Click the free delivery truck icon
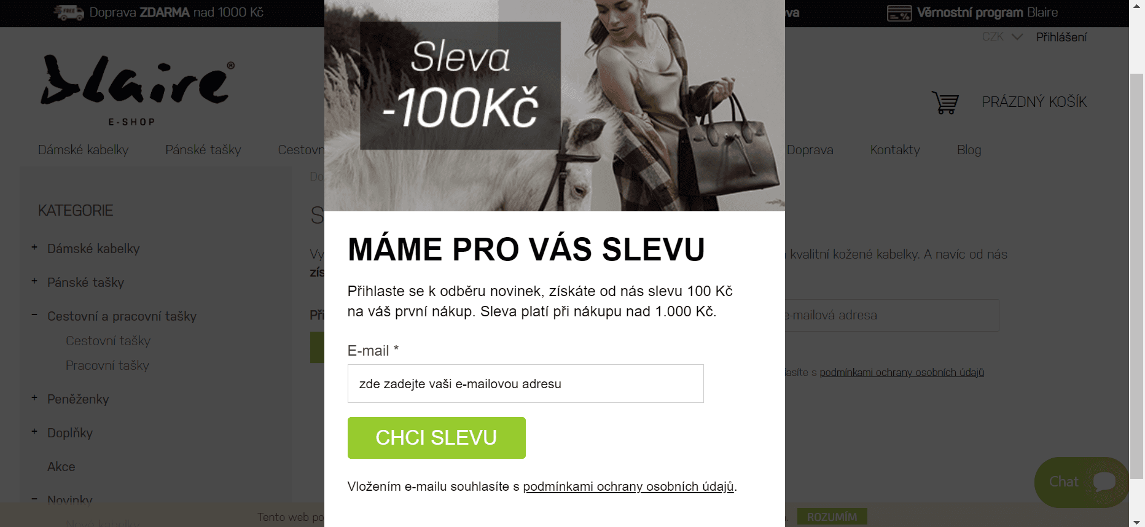 coord(69,12)
